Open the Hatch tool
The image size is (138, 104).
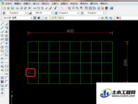coord(2,78)
